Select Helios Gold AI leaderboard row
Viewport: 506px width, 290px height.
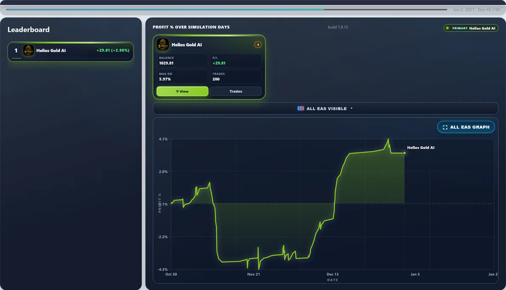tap(70, 51)
